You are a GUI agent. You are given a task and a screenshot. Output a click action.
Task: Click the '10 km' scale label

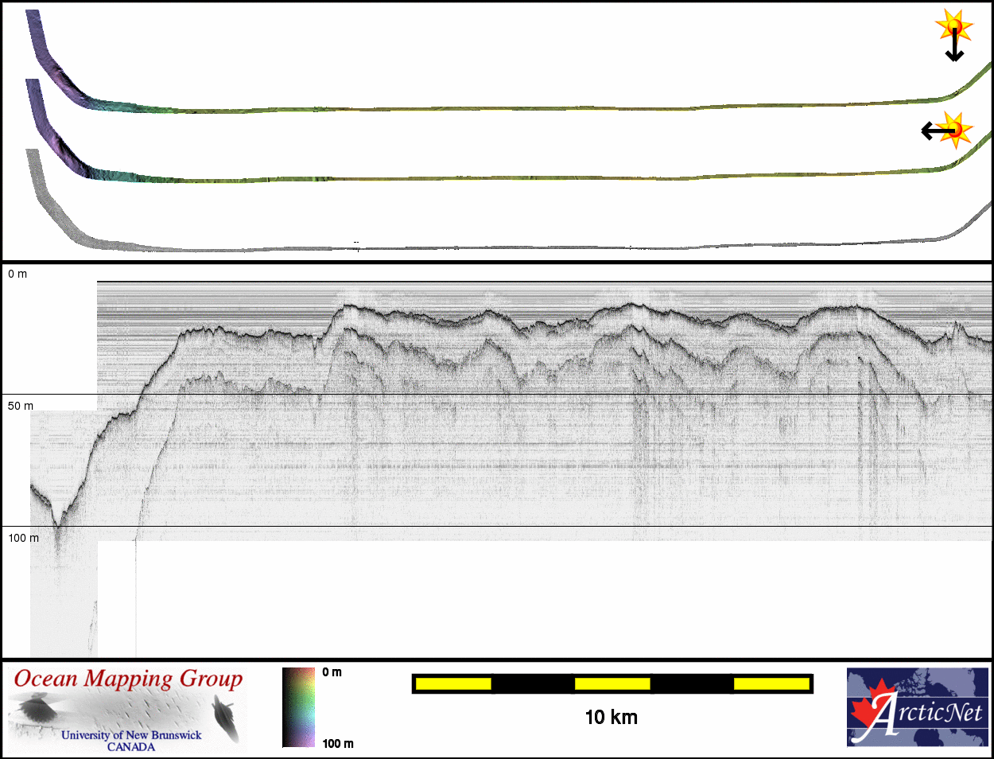pyautogui.click(x=611, y=718)
